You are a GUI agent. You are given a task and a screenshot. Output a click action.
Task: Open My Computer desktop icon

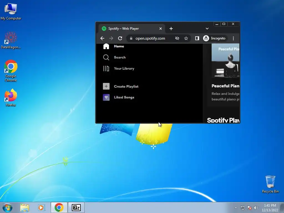click(11, 11)
